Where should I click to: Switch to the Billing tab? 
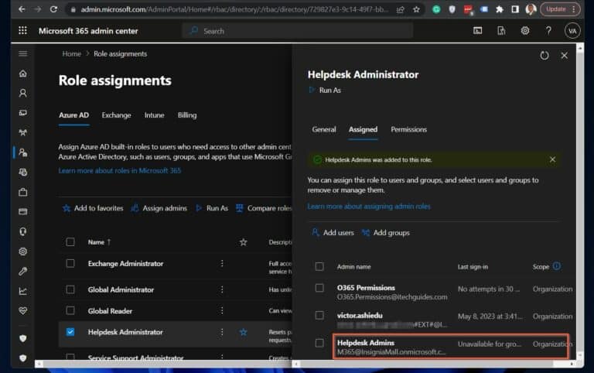(187, 115)
